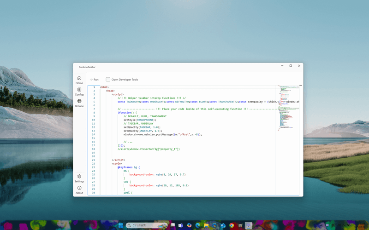
Task: Click the <script> opening tag line
Action: [118, 94]
